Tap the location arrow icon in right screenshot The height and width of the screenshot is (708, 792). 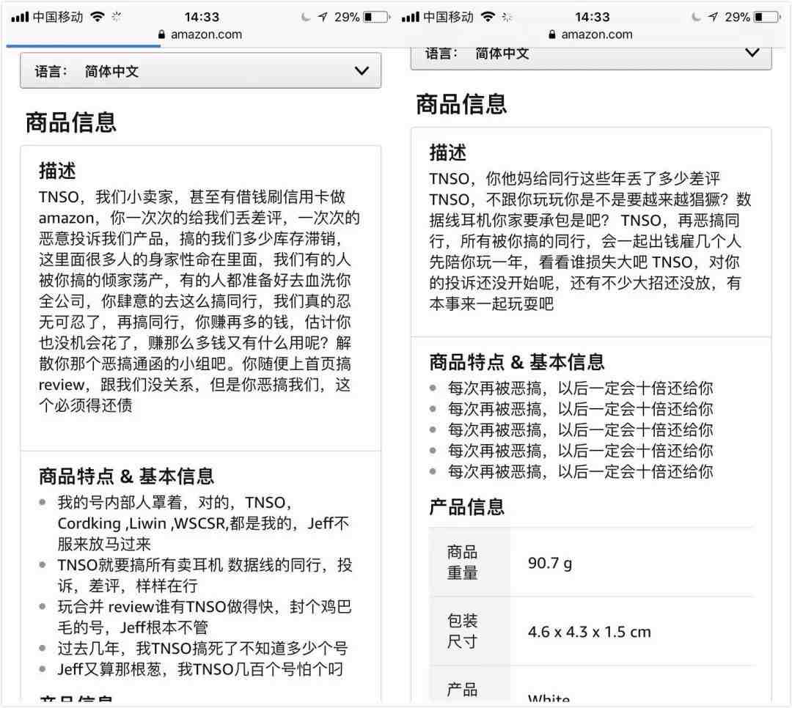coord(713,17)
